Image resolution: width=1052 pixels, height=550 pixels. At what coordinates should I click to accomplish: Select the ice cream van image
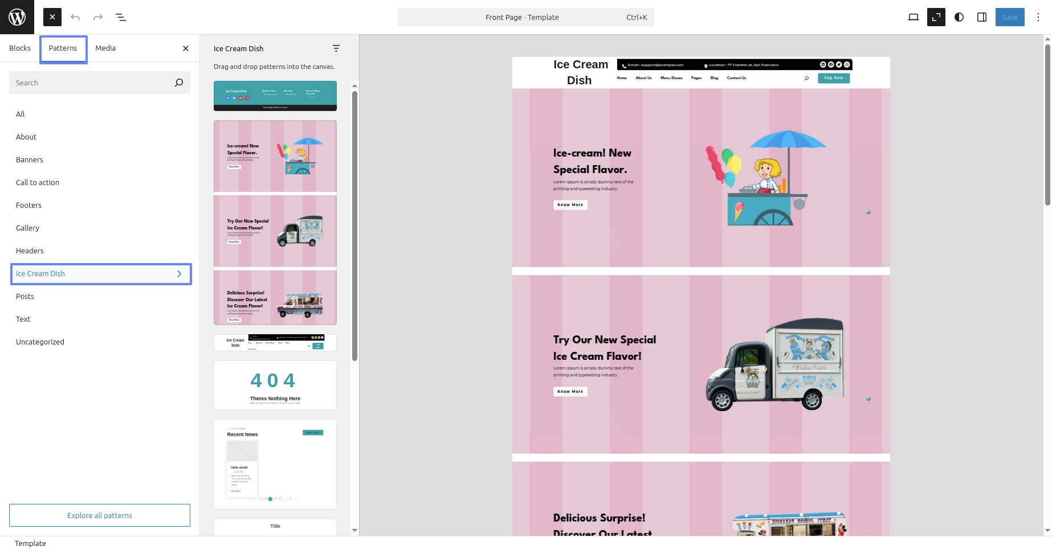coord(775,364)
